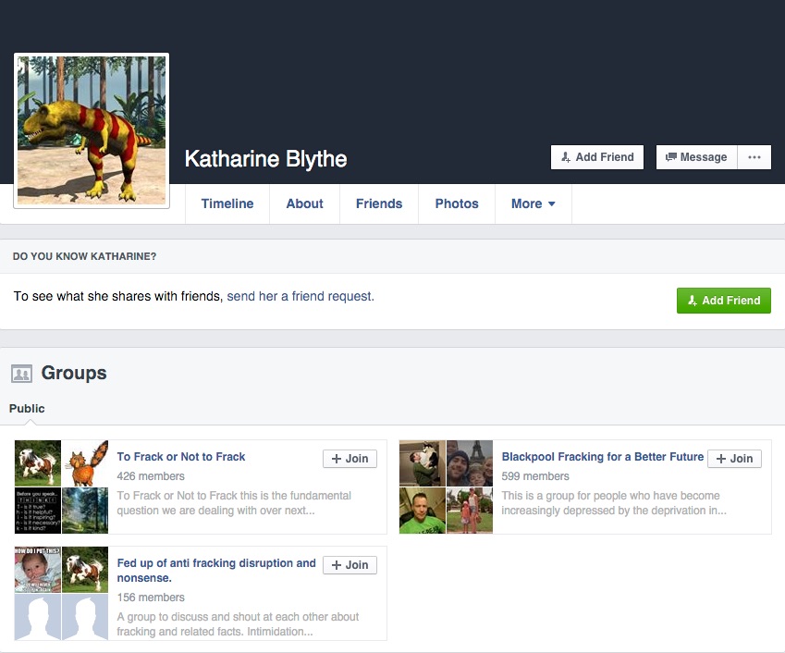This screenshot has height=653, width=785.
Task: Click the Blackpool group description text
Action: [614, 503]
